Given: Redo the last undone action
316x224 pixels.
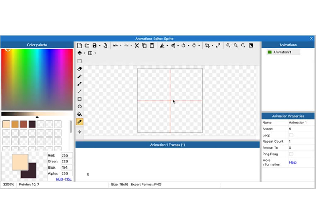Looking at the screenshot, I should pos(126,46).
